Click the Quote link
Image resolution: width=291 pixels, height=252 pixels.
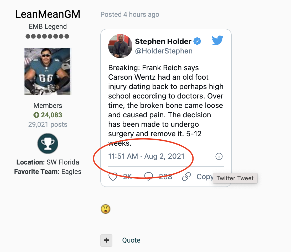(x=131, y=240)
